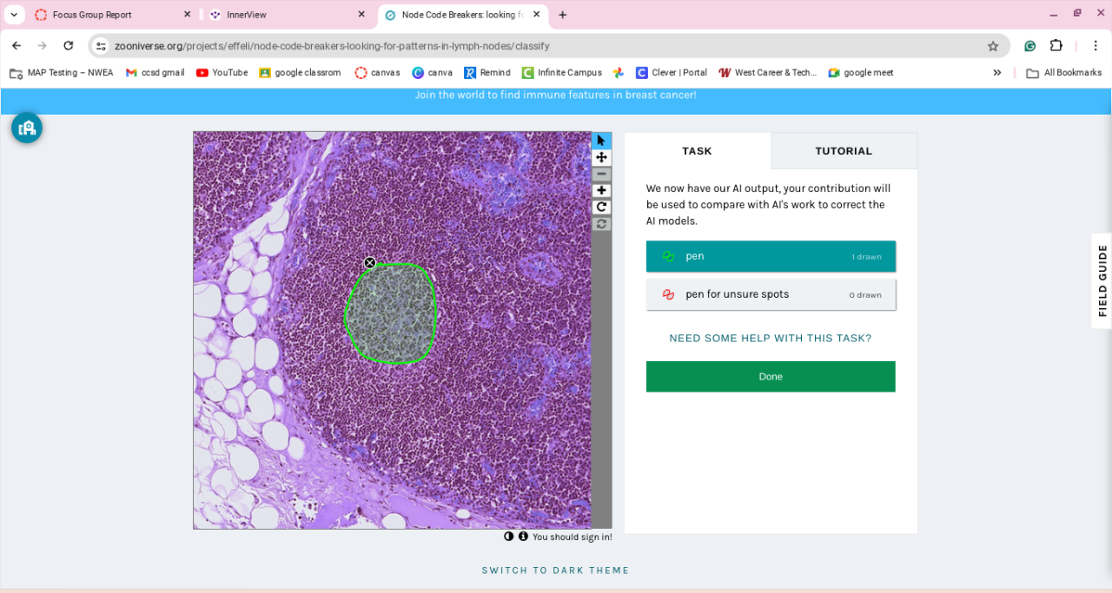
Task: Click the breast cancer banner text
Action: [x=556, y=95]
